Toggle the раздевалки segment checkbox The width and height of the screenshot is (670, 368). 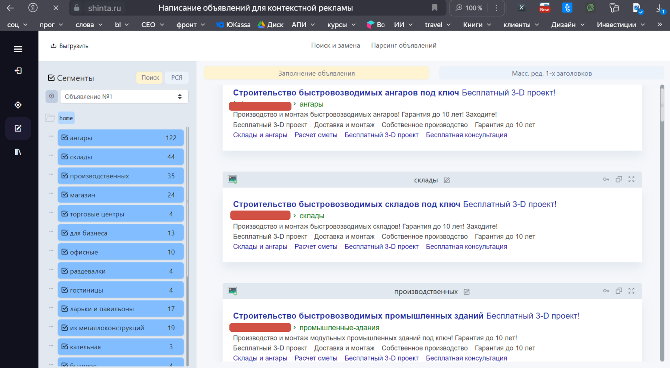click(x=65, y=271)
